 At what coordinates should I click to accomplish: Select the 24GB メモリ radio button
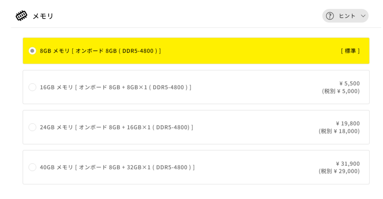point(32,127)
